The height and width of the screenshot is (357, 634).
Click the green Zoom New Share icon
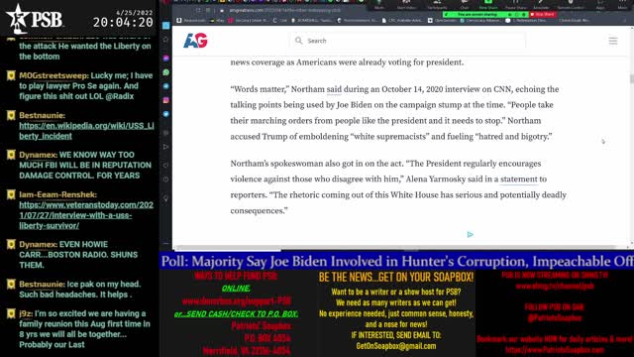pyautogui.click(x=488, y=3)
